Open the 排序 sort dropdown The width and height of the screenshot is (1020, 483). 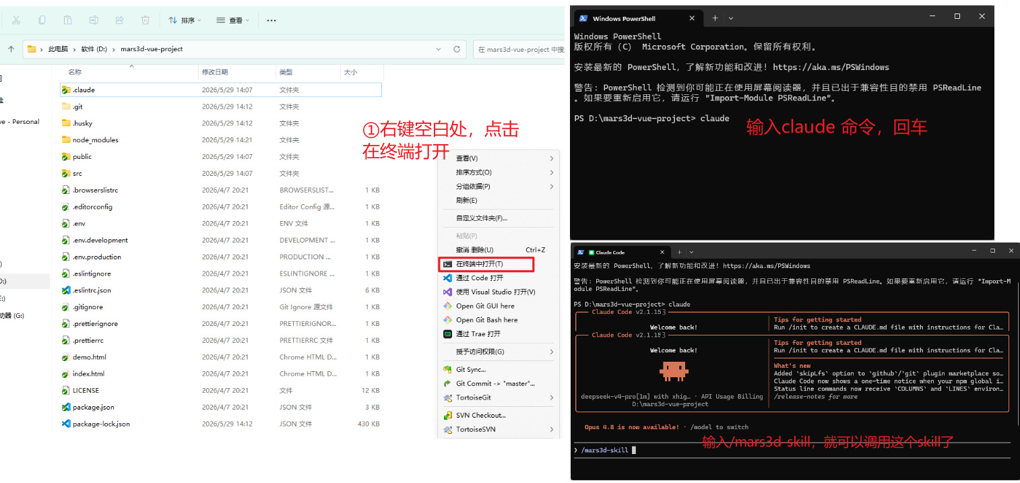[x=184, y=20]
